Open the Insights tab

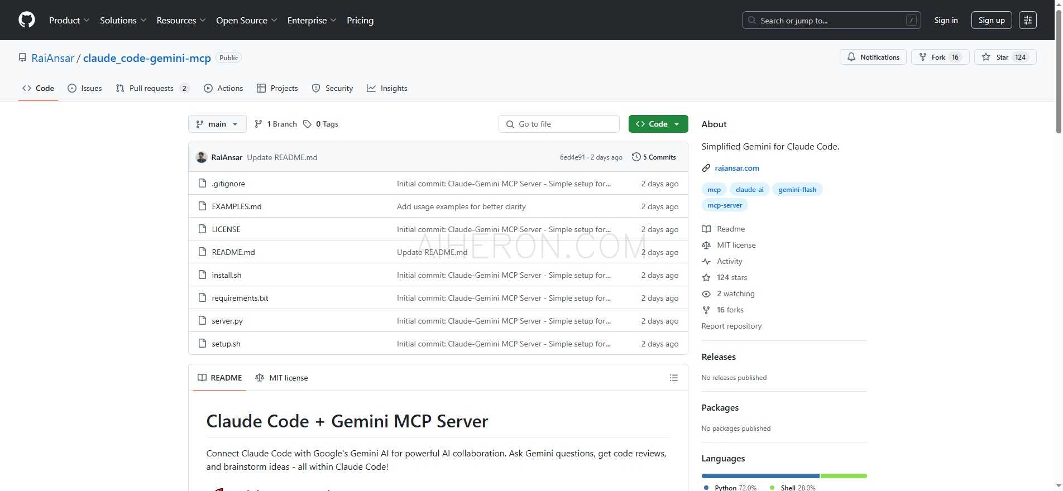[x=387, y=88]
